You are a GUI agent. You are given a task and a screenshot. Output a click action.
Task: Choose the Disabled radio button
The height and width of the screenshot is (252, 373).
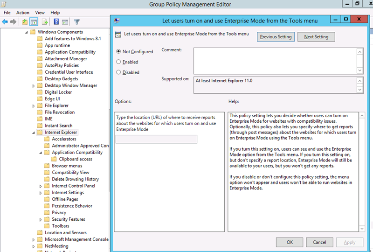pos(118,72)
